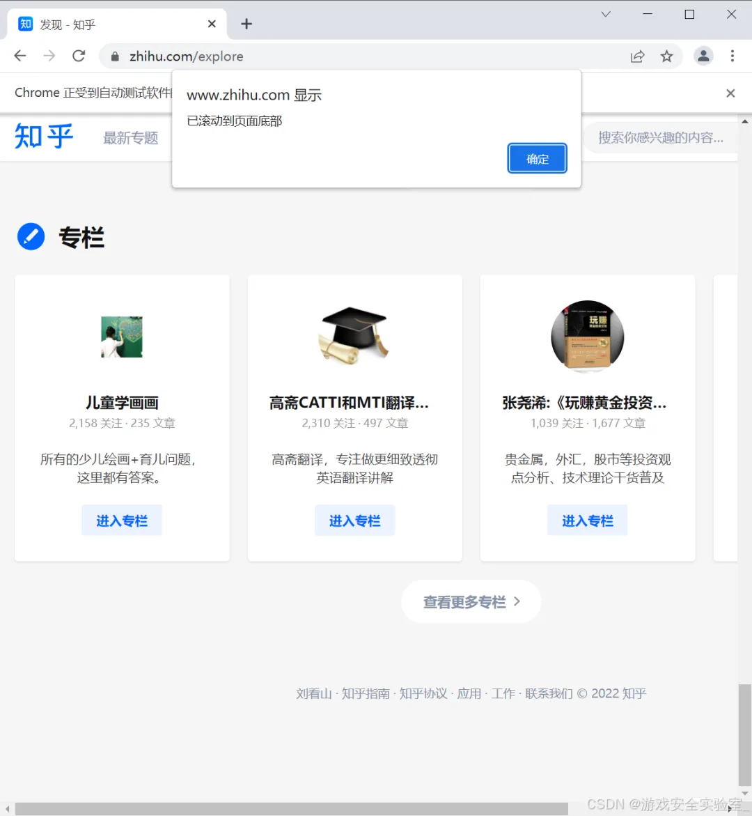Click the lock icon in the address bar
Image resolution: width=752 pixels, height=816 pixels.
pos(115,56)
